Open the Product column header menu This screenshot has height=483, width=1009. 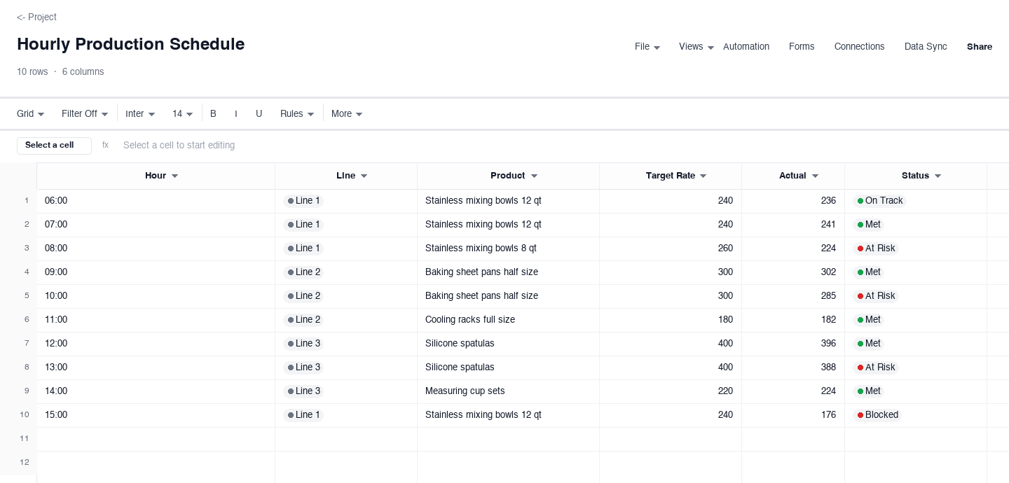click(535, 176)
